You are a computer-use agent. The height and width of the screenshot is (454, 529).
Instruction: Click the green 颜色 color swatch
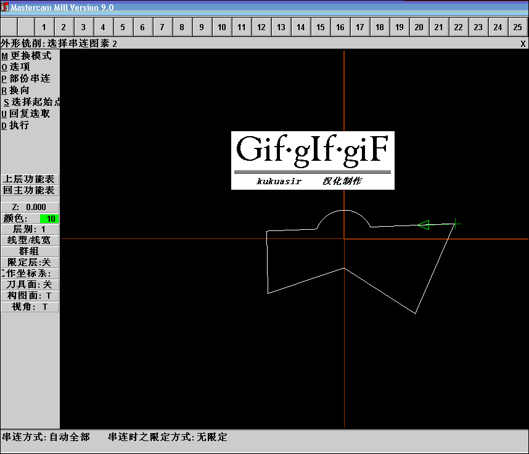(x=49, y=219)
